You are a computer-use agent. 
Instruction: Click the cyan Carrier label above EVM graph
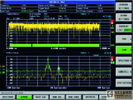(x=96, y=55)
